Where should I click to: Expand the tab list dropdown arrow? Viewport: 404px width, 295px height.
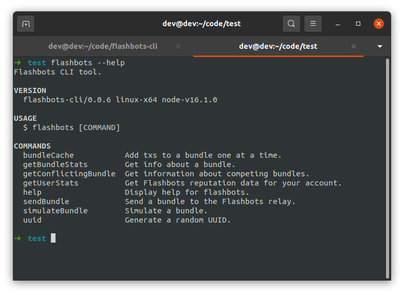380,46
